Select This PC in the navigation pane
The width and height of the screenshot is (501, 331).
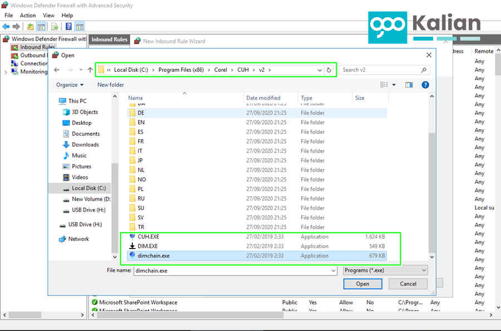tap(77, 101)
